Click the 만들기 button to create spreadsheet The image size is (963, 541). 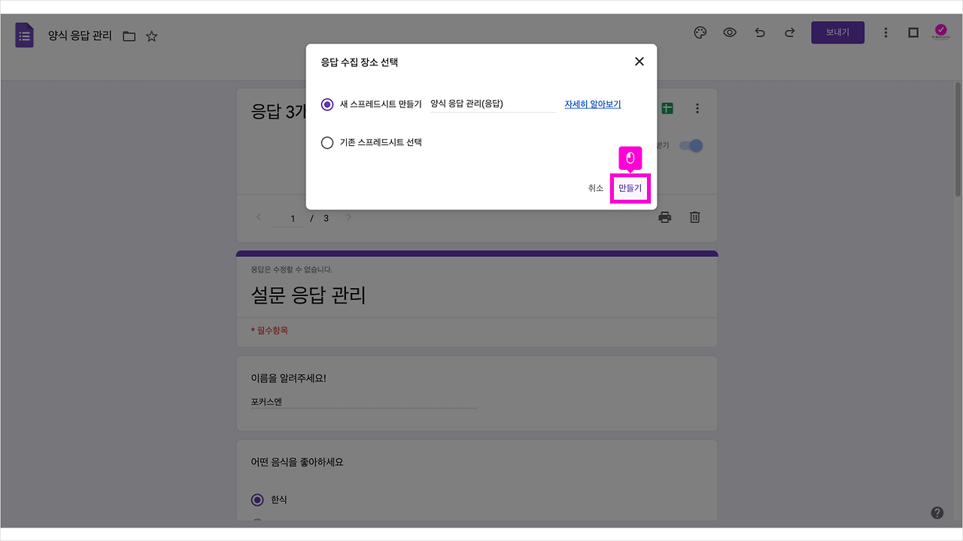pos(630,188)
